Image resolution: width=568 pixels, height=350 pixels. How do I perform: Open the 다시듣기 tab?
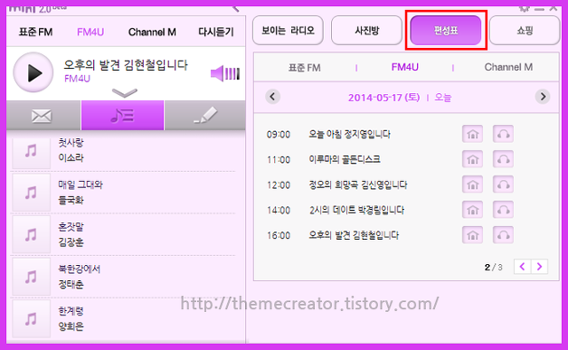pos(216,33)
